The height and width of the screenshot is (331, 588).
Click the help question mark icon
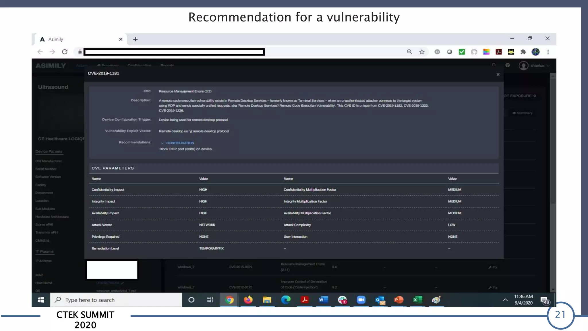[x=508, y=66]
